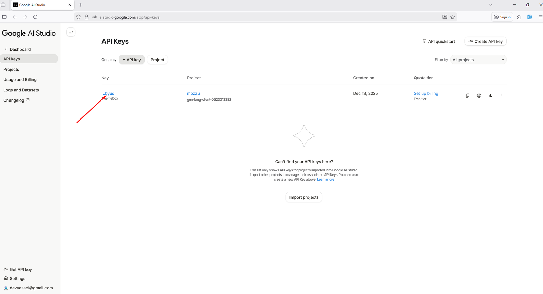Open tracking protection shield icon
The width and height of the screenshot is (543, 294).
pyautogui.click(x=78, y=17)
